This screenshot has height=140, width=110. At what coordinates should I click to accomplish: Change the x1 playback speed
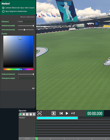pyautogui.click(x=73, y=113)
